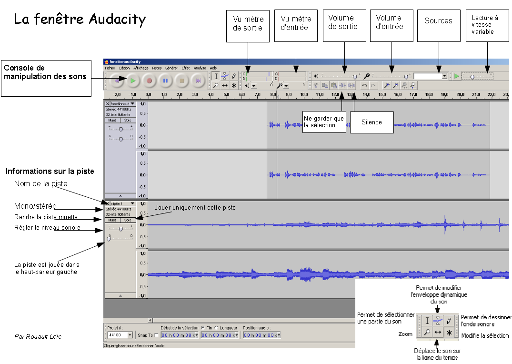Select the I-beam Selection tool in the main toolbar
Screen dimensions: 512x364
(x=216, y=76)
